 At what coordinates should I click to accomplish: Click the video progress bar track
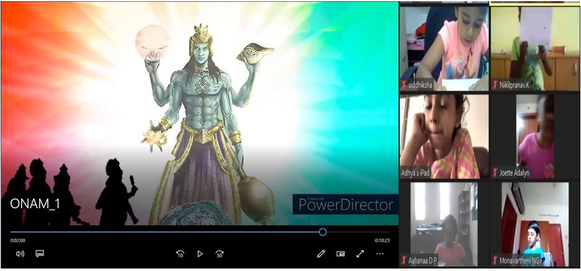[x=200, y=232]
